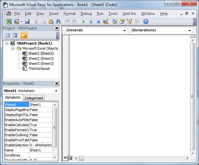The height and width of the screenshot is (165, 199).
Task: Switch to the Alphabetic tab
Action: coord(13,97)
